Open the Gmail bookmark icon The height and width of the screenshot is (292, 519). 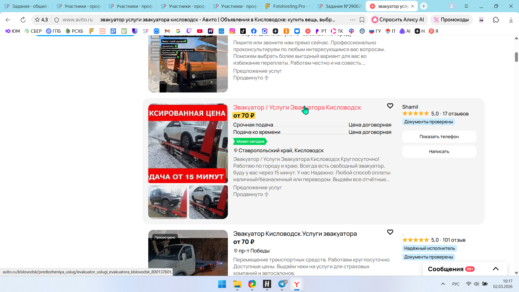[167, 31]
